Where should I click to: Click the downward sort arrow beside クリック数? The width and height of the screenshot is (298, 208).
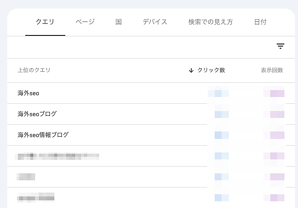click(x=191, y=70)
